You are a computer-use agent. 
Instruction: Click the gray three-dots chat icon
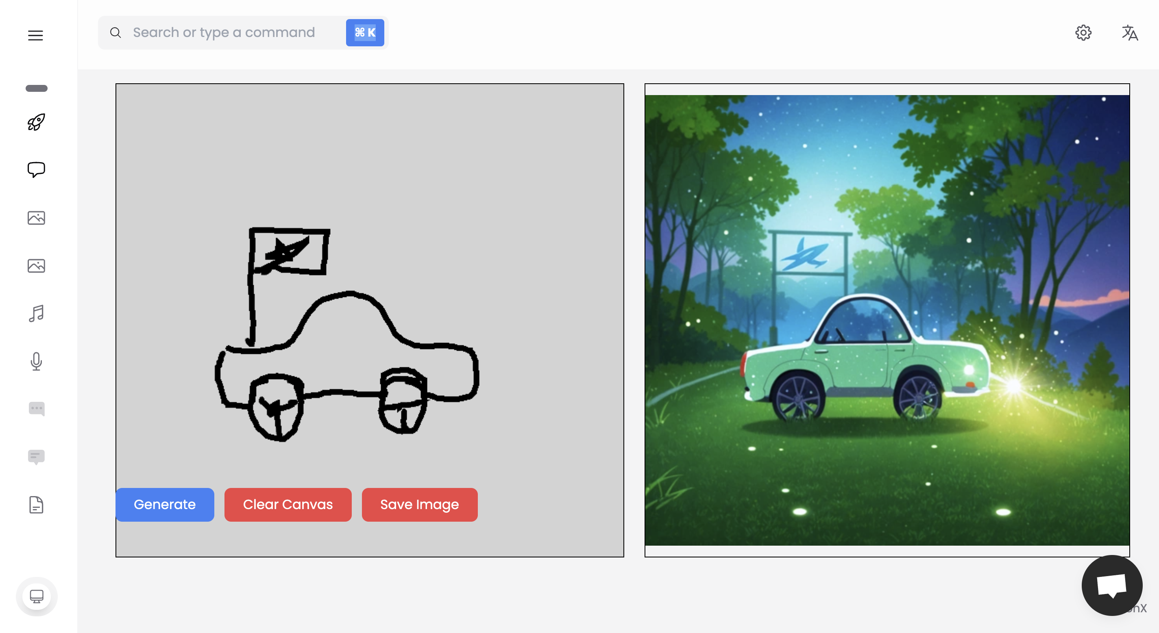pos(36,409)
